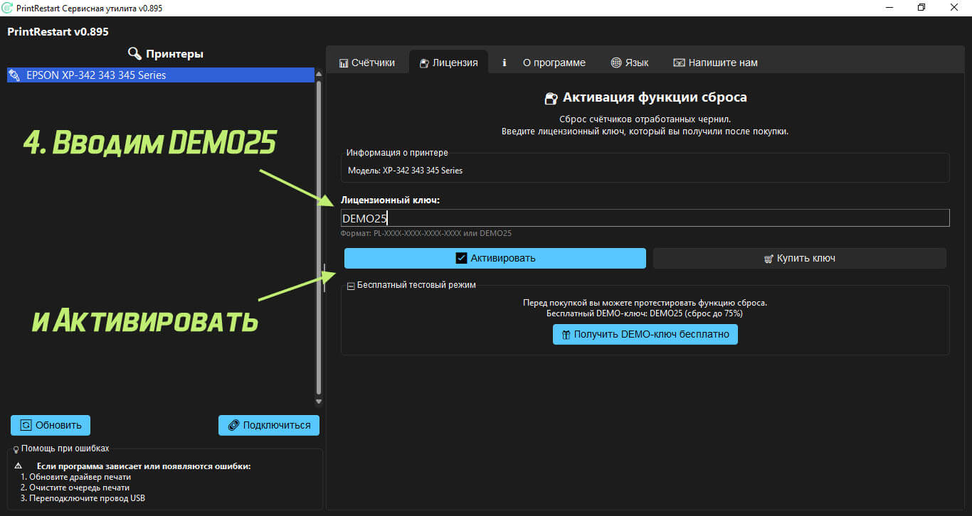The height and width of the screenshot is (516, 972).
Task: Click the printers list vertical scrollbar thumb
Action: point(319,237)
